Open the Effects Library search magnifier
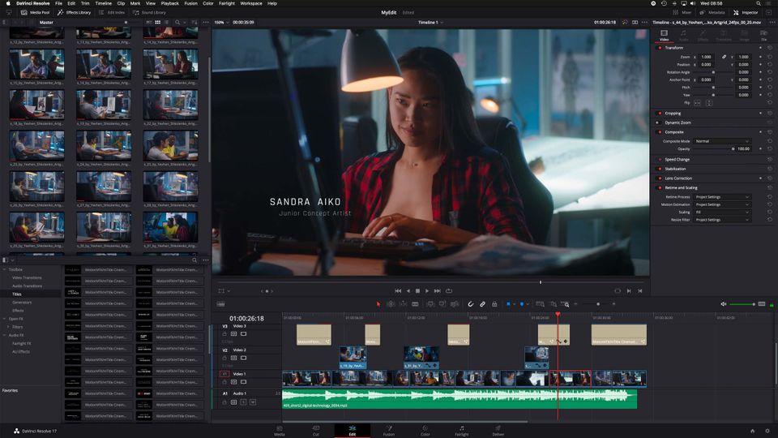This screenshot has height=438, width=778. pos(194,260)
